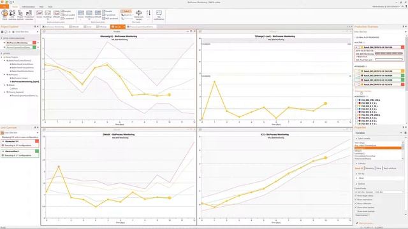This screenshot has height=229, width=408.
Task: Open plot menu icon of bottom-right plot
Action: tap(200, 130)
